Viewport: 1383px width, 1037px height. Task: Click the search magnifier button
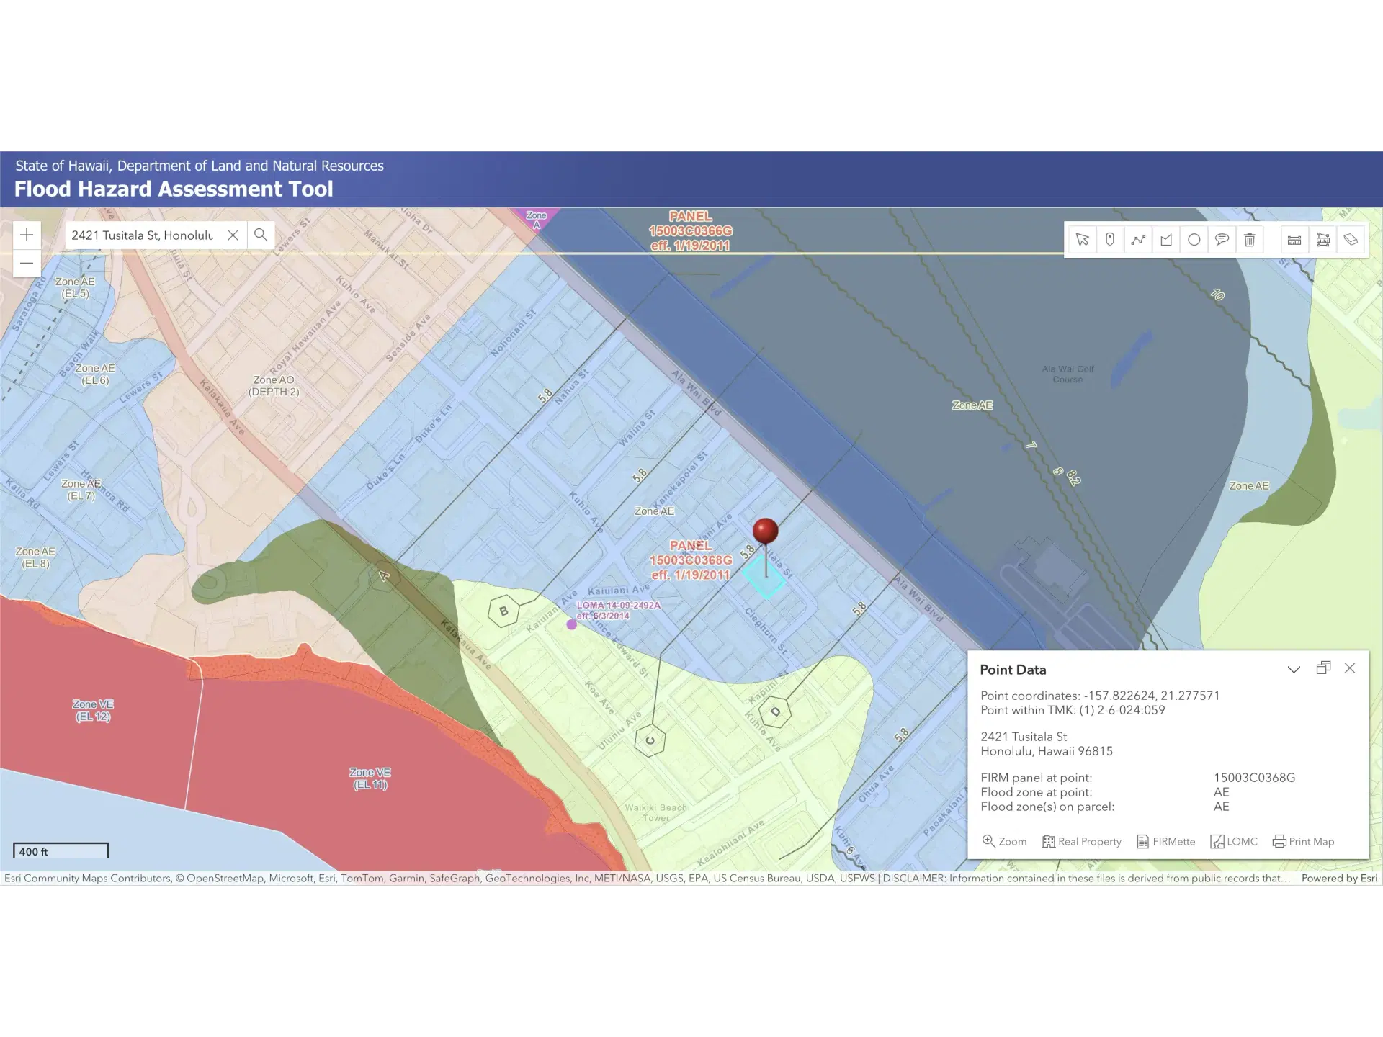click(261, 235)
